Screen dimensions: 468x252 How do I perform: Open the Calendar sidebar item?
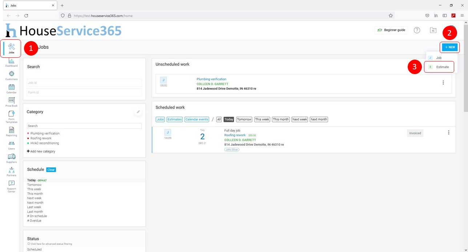point(12,89)
